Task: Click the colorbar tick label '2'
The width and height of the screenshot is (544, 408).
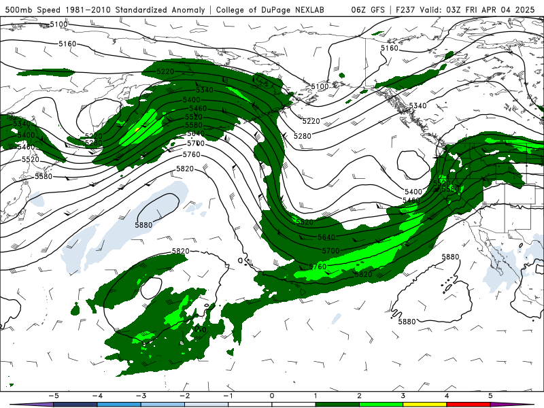Action: coord(359,396)
